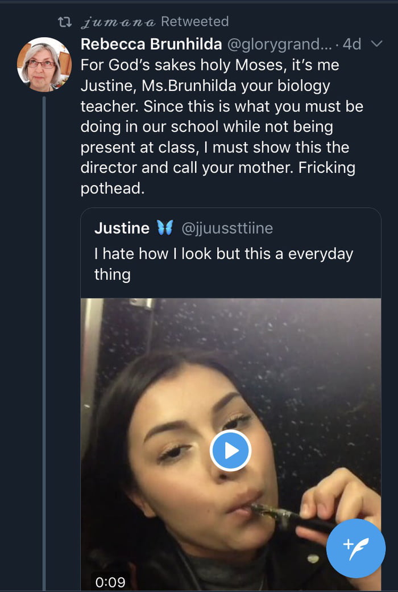Expand the tweet options chevron
The width and height of the screenshot is (398, 592).
tap(376, 44)
